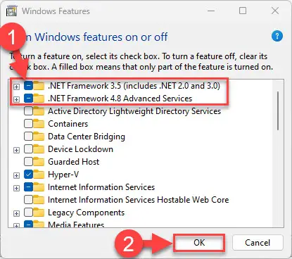This screenshot has width=292, height=259.
Task: Expand the Device Lockdown tree node
Action: (16, 150)
